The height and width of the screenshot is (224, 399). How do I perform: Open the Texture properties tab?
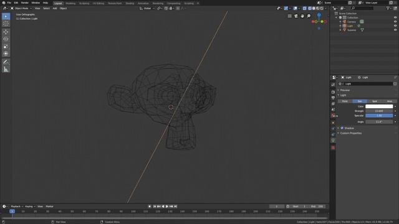(333, 147)
